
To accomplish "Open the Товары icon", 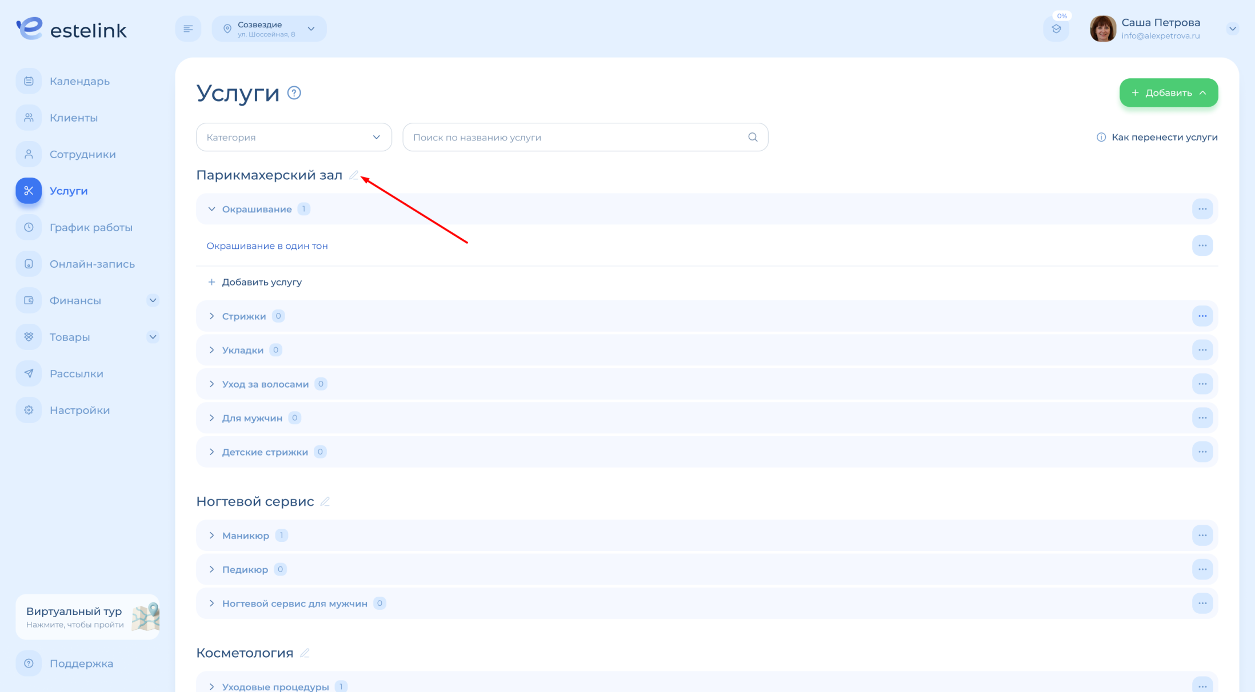I will 29,337.
